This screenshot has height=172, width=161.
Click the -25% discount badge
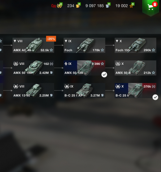(x=51, y=39)
